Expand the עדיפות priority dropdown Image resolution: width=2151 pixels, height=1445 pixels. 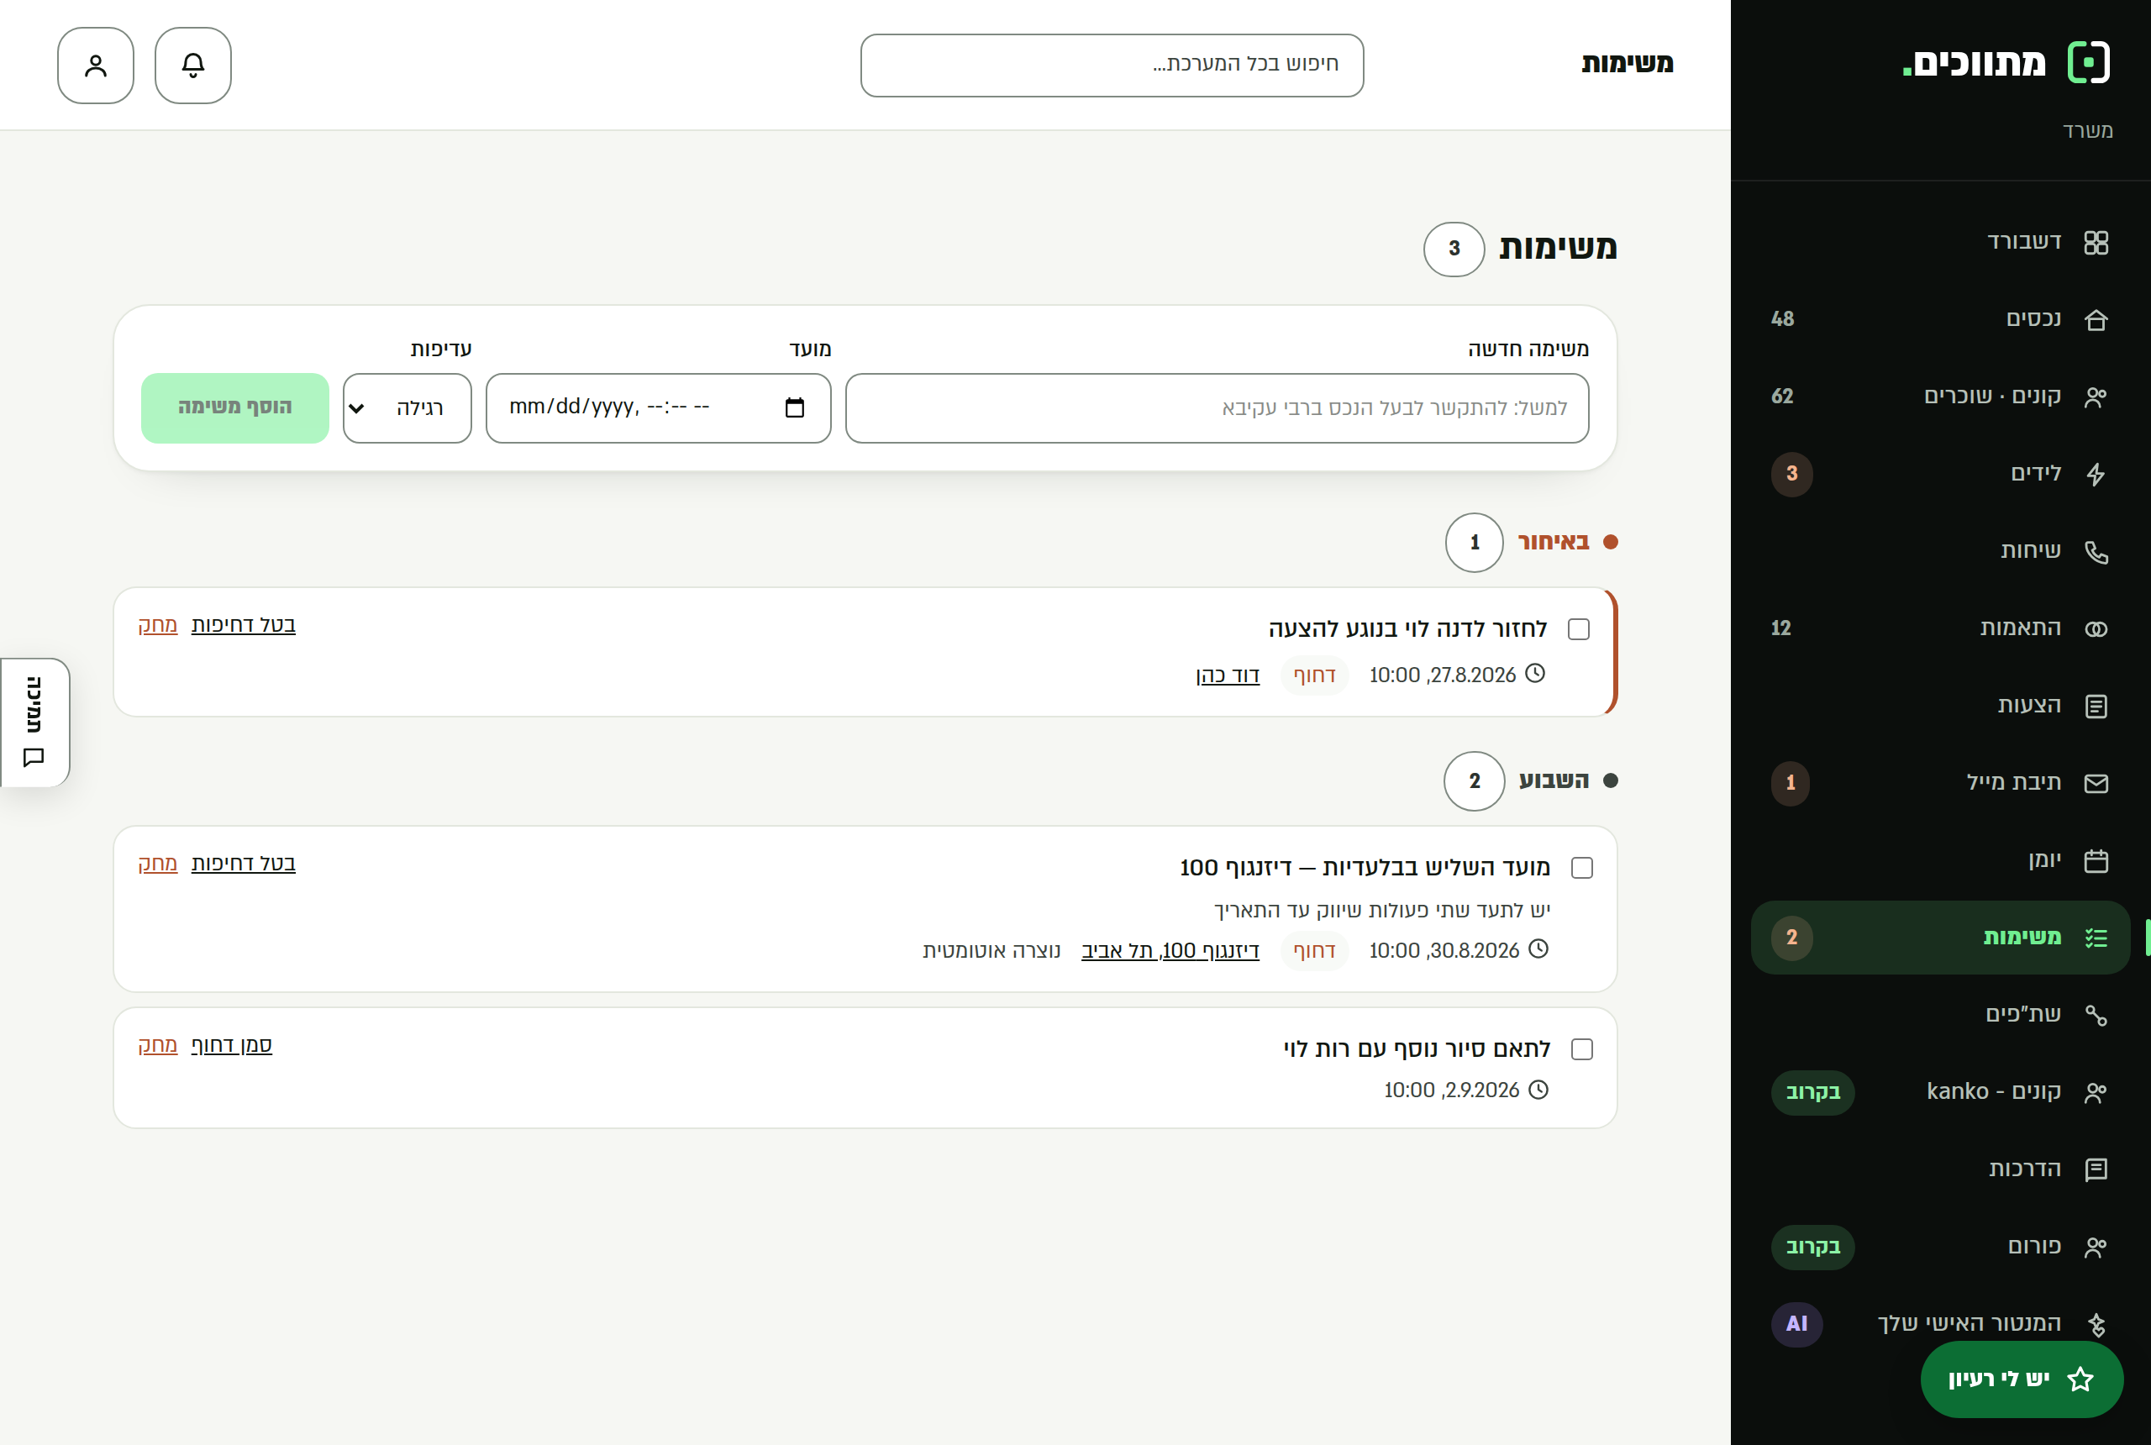click(x=408, y=408)
